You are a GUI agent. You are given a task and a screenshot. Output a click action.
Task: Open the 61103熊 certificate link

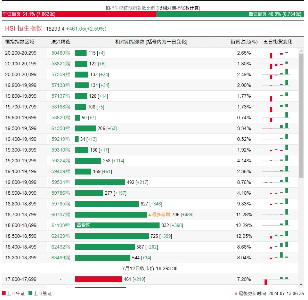(x=60, y=226)
